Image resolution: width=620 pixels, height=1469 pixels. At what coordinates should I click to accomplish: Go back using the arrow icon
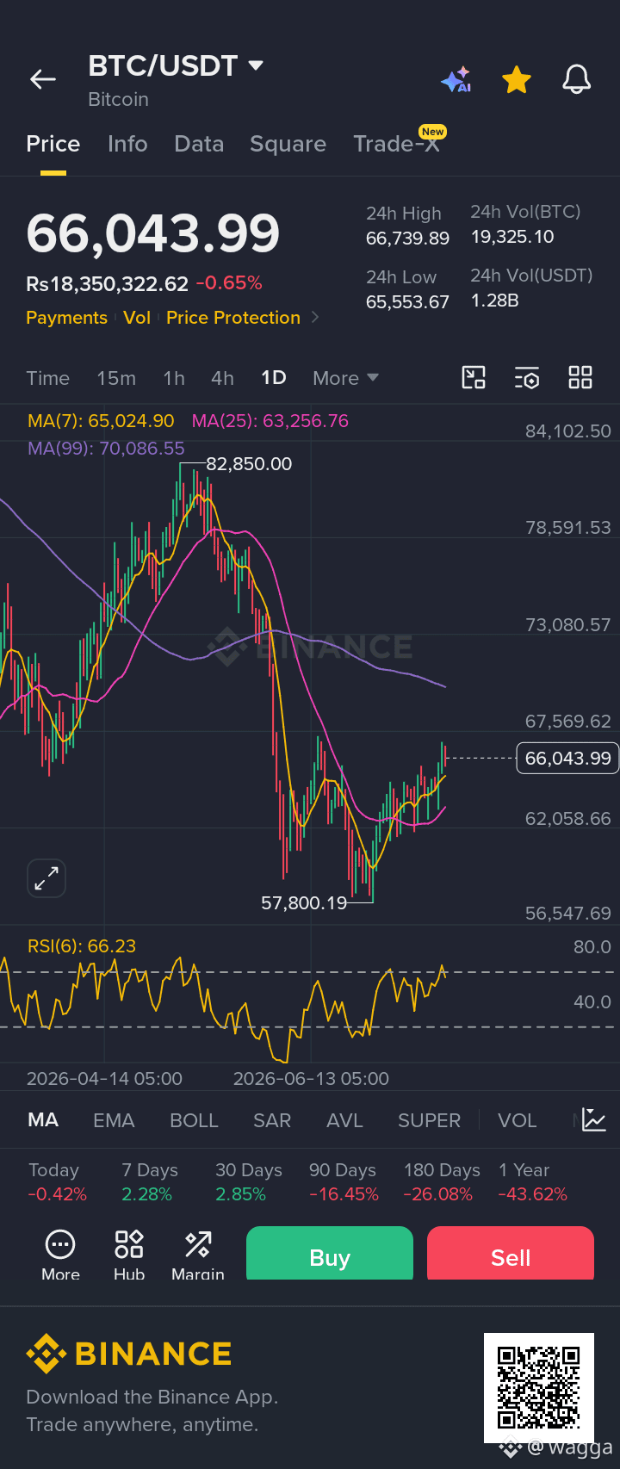click(x=43, y=80)
